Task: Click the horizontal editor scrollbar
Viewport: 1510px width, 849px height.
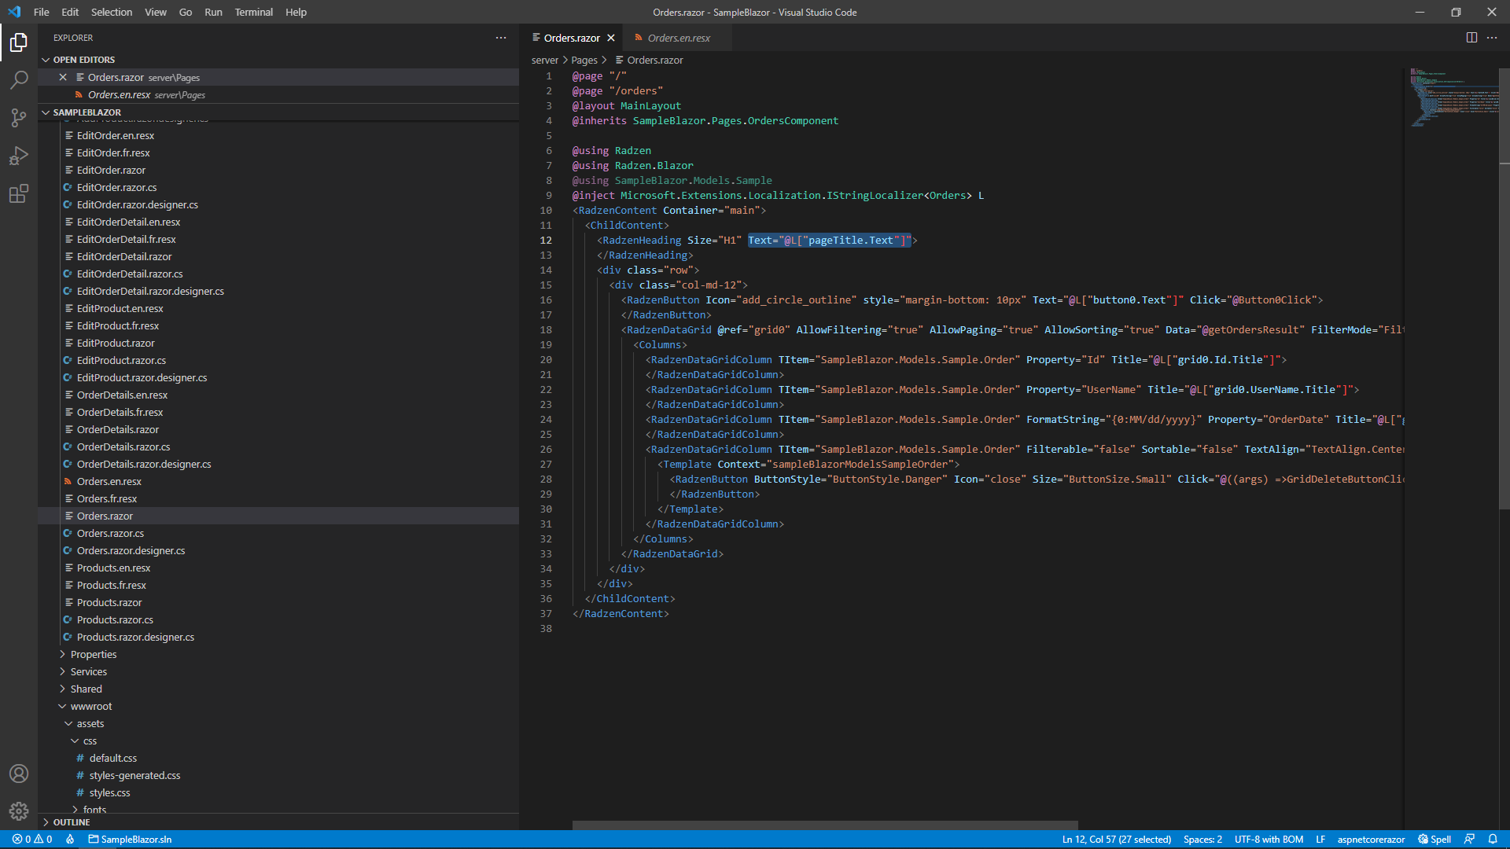Action: point(825,825)
